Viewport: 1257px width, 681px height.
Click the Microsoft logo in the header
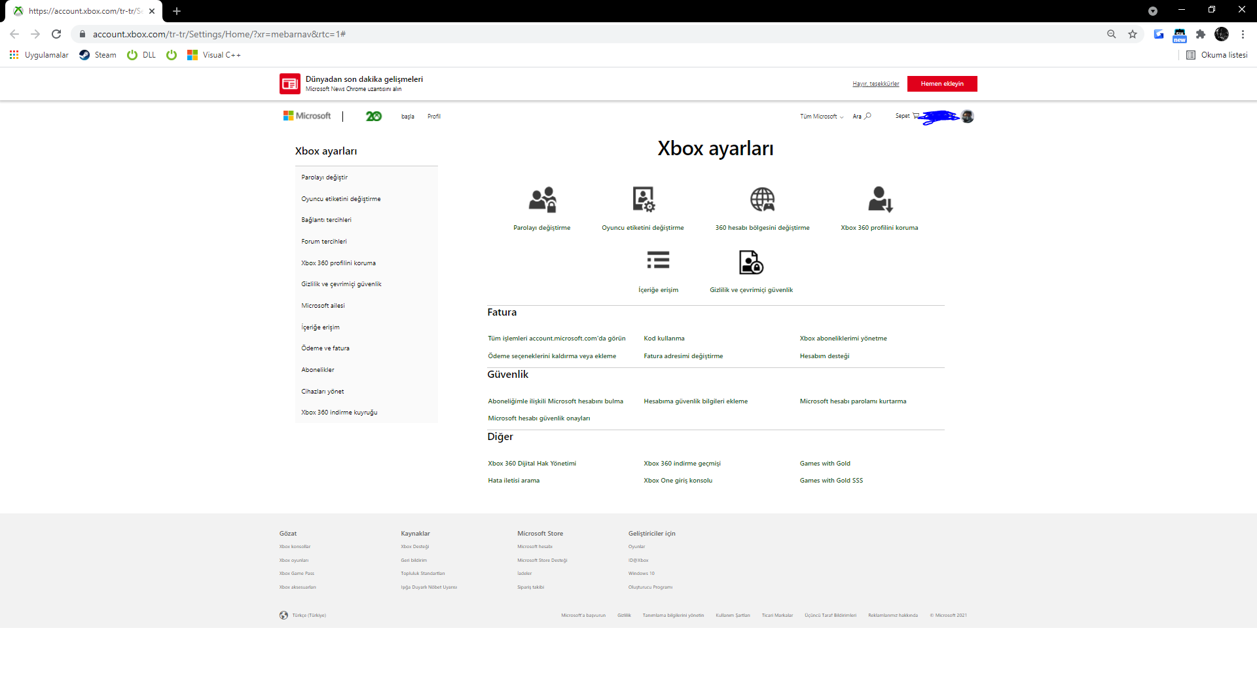click(x=307, y=116)
